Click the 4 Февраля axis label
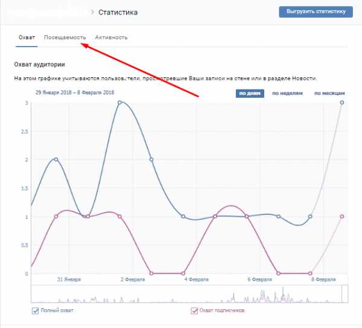The image size is (362, 328). [x=196, y=280]
